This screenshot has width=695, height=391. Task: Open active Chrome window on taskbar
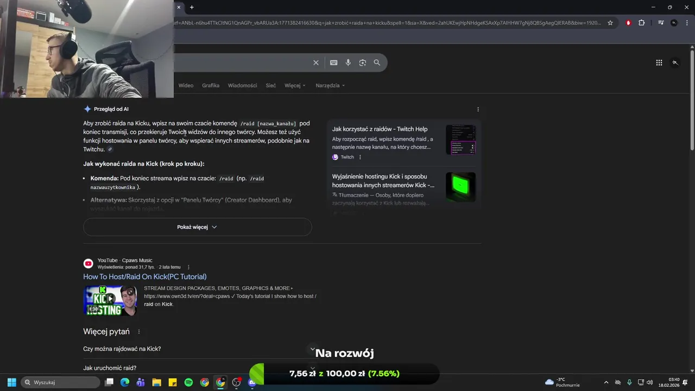[220, 382]
